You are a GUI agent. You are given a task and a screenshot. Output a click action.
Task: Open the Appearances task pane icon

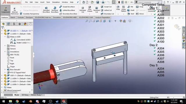[x=184, y=41]
